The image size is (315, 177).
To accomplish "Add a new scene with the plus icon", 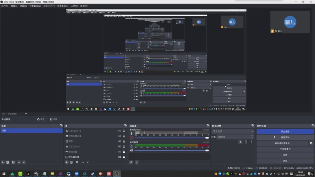I will (3, 162).
